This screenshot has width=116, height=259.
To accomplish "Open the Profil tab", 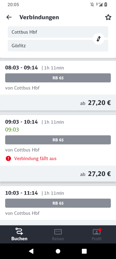I will (x=97, y=234).
